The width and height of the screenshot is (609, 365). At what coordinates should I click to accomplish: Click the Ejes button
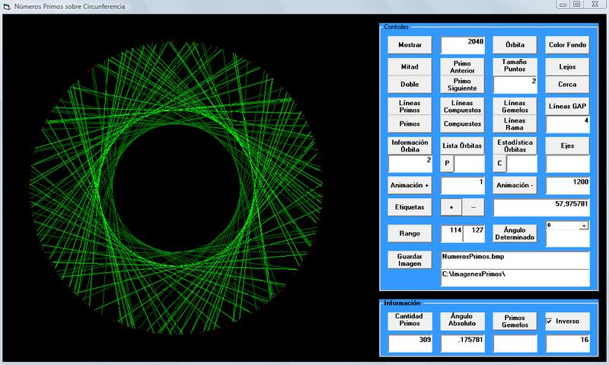(567, 145)
